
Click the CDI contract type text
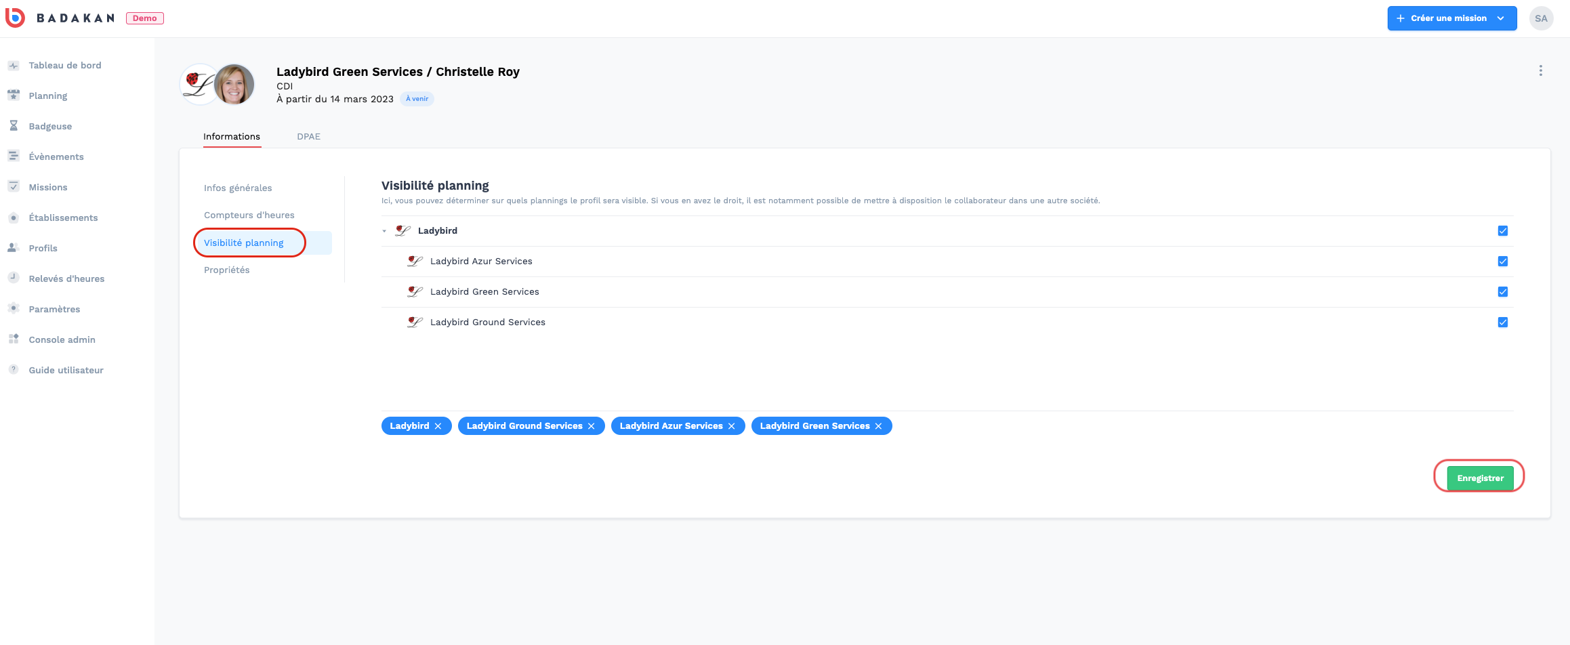(x=285, y=86)
